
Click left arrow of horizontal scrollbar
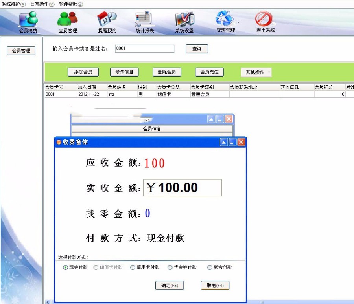pos(48,302)
